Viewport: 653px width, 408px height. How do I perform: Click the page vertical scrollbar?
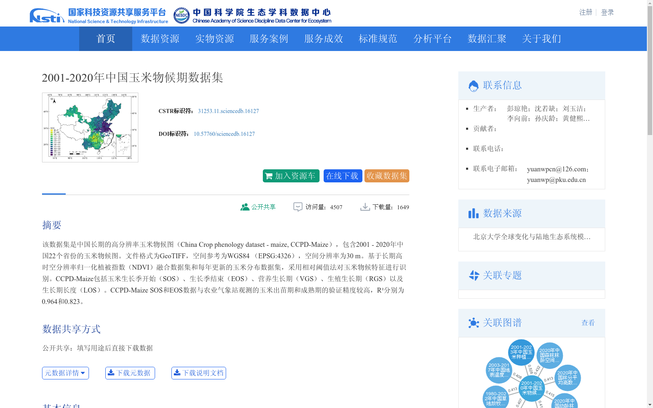click(x=650, y=204)
